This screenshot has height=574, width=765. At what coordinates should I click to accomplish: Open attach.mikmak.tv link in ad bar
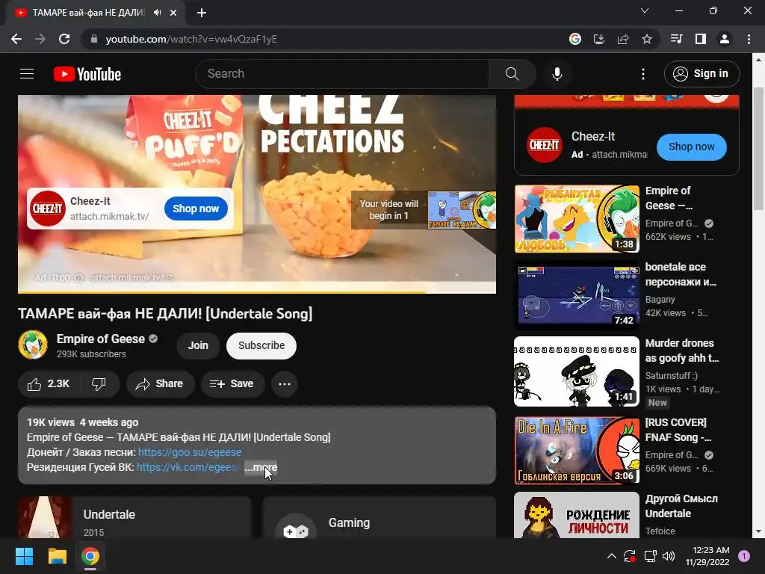point(131,278)
